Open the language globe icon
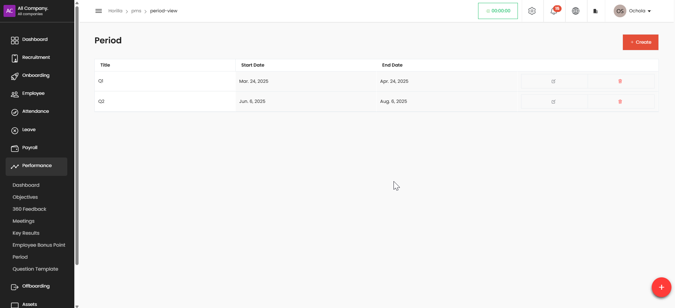 tap(576, 11)
